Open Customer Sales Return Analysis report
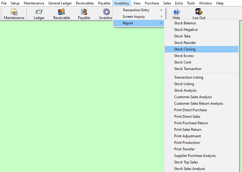Image resolution: width=242 pixels, height=172 pixels. (201, 103)
